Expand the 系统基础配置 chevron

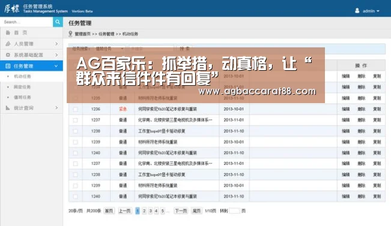pos(56,55)
